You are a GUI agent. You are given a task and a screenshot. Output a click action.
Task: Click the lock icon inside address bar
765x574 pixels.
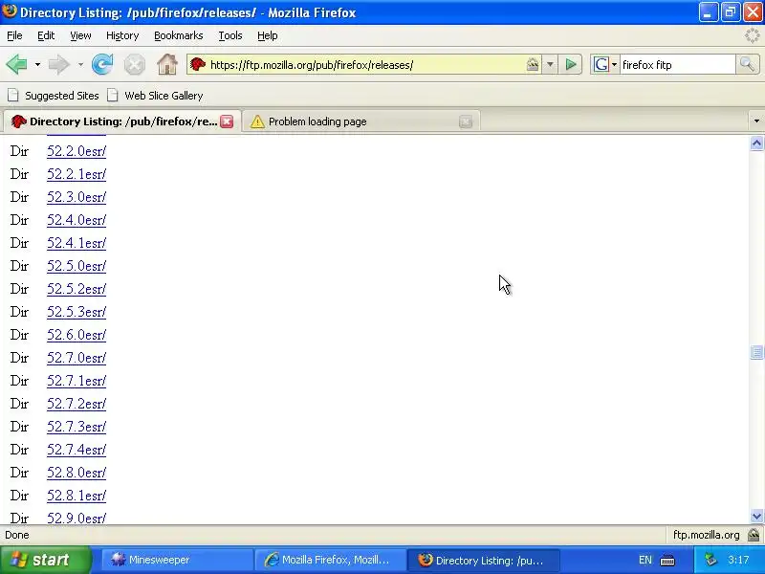coord(533,64)
